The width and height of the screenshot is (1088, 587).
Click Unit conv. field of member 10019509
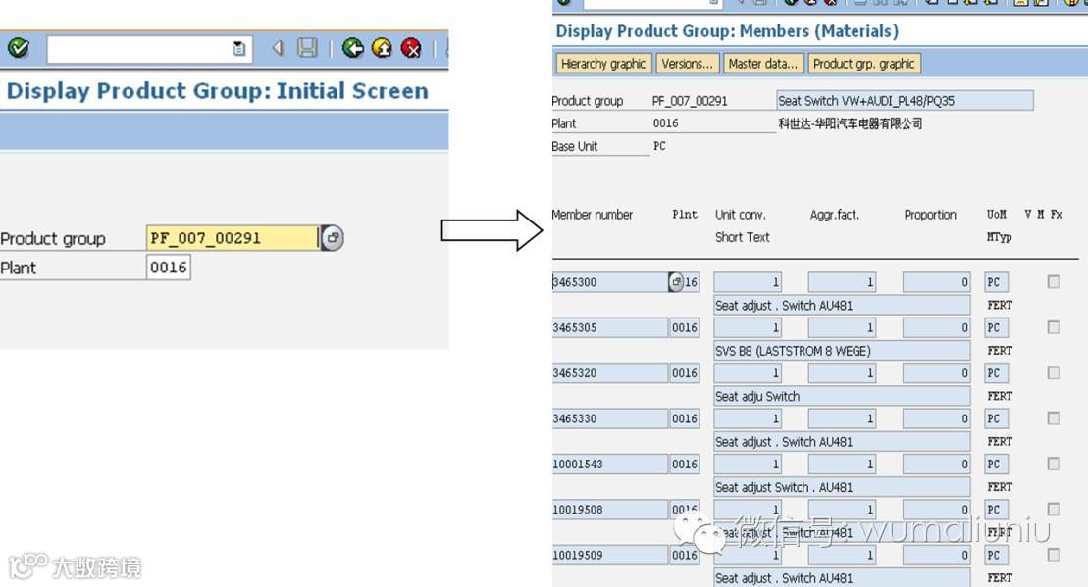(748, 555)
